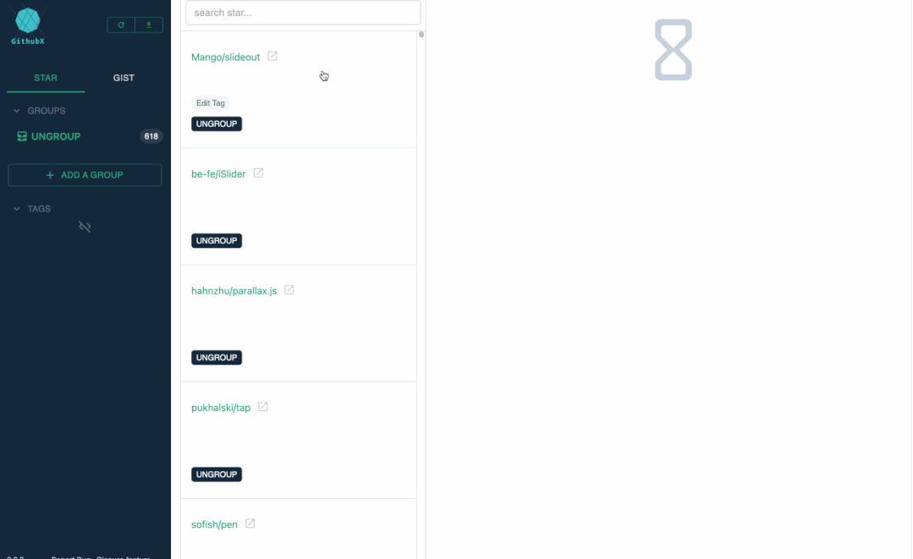This screenshot has height=559, width=913.
Task: Open be-fe/iSlider external link icon
Action: pyautogui.click(x=259, y=173)
